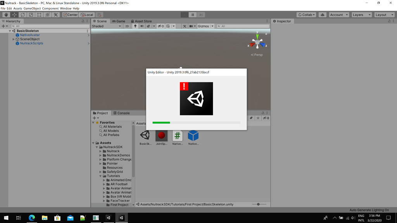397x223 pixels.
Task: Select the Move tool
Action: tap(14, 15)
